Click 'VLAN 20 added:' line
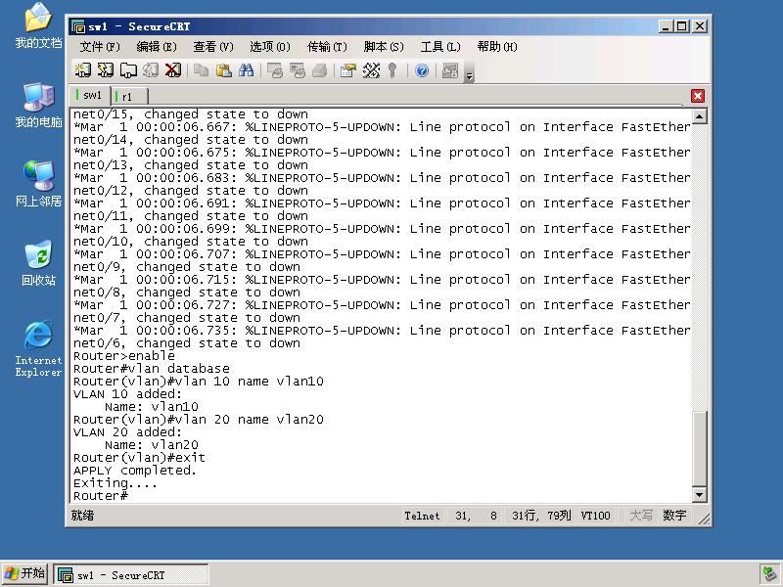Screen dimensions: 783x587 point(128,432)
